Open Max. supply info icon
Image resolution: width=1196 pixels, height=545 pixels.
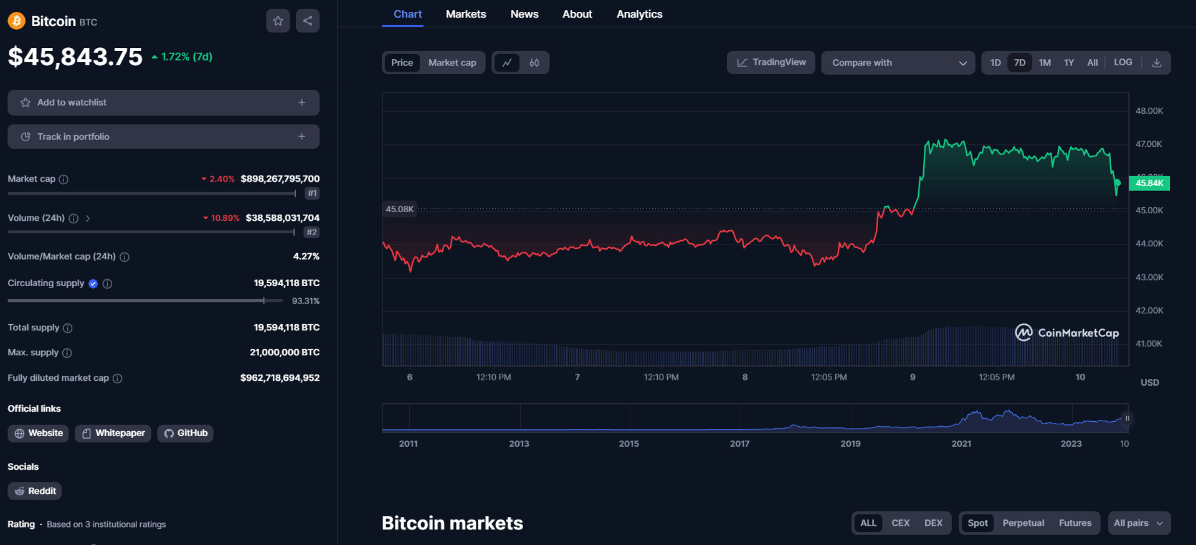[x=67, y=353]
